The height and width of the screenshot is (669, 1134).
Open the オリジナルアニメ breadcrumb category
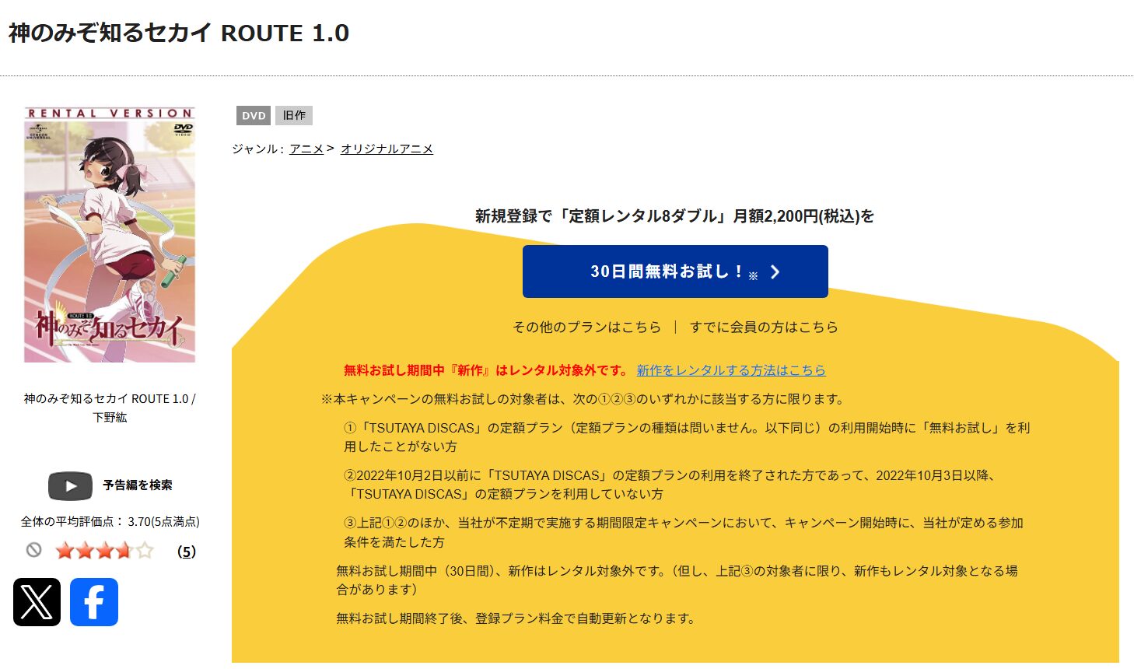click(387, 149)
